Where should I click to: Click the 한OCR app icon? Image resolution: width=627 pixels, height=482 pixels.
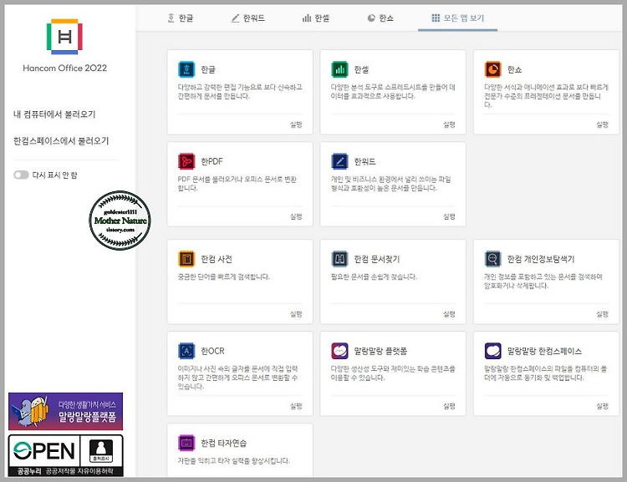[x=186, y=351]
